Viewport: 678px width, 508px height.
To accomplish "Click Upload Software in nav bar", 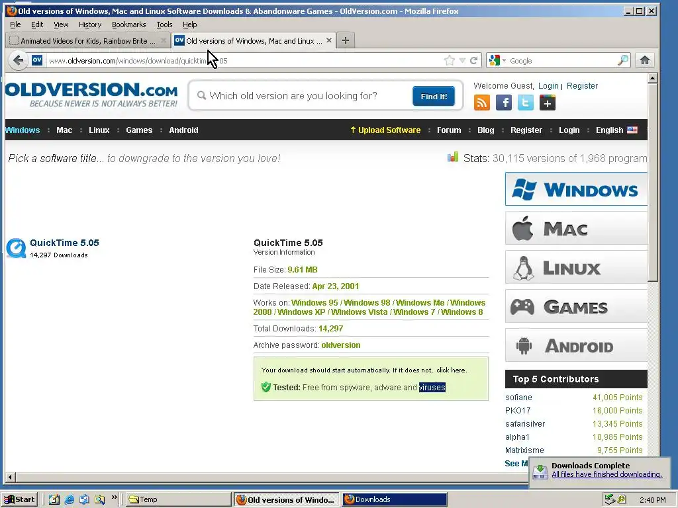I will click(x=385, y=130).
